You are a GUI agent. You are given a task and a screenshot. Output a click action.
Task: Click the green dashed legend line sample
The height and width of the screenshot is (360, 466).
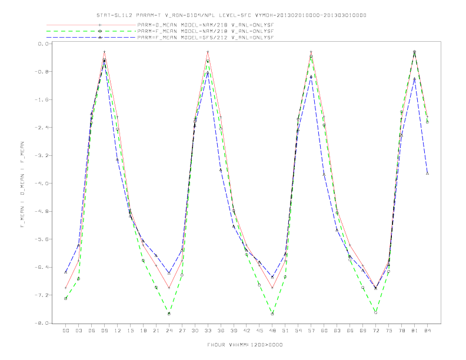click(x=91, y=31)
